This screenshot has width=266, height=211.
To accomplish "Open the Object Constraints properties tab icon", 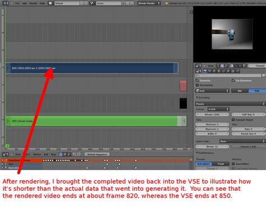I will (223, 71).
